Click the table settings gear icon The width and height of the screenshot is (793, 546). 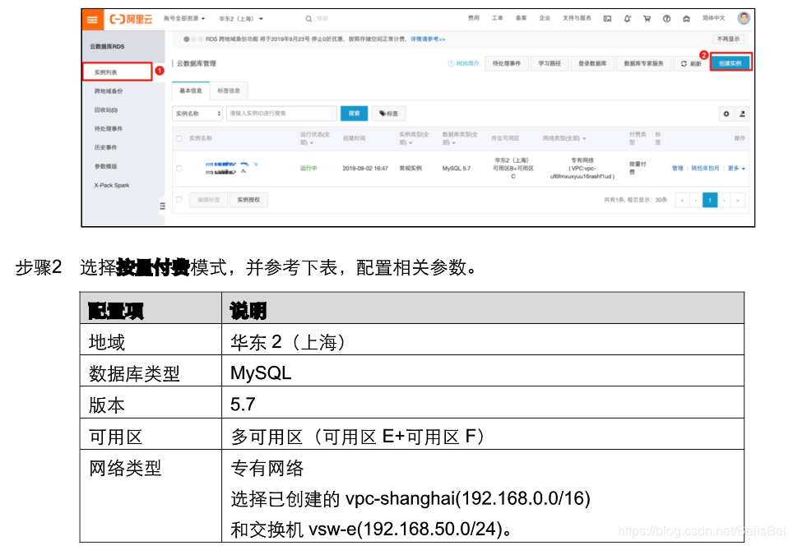pyautogui.click(x=726, y=113)
